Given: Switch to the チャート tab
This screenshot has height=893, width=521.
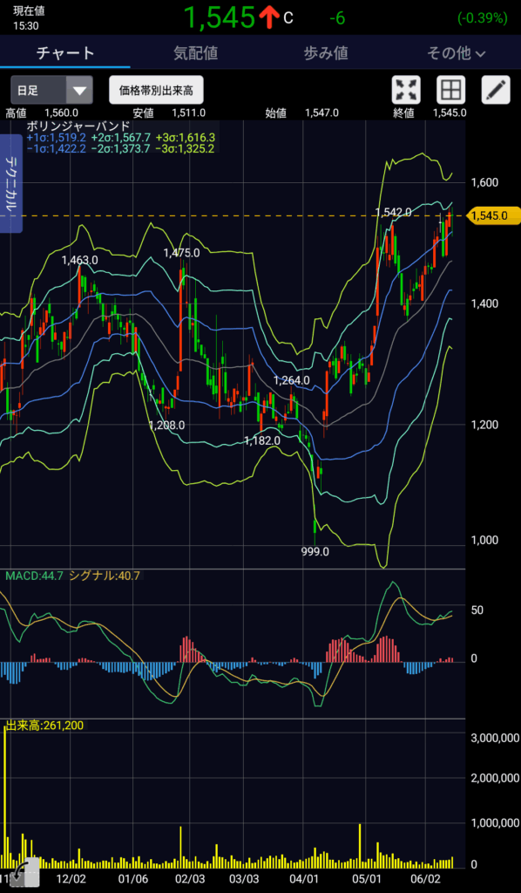Looking at the screenshot, I should pyautogui.click(x=65, y=53).
